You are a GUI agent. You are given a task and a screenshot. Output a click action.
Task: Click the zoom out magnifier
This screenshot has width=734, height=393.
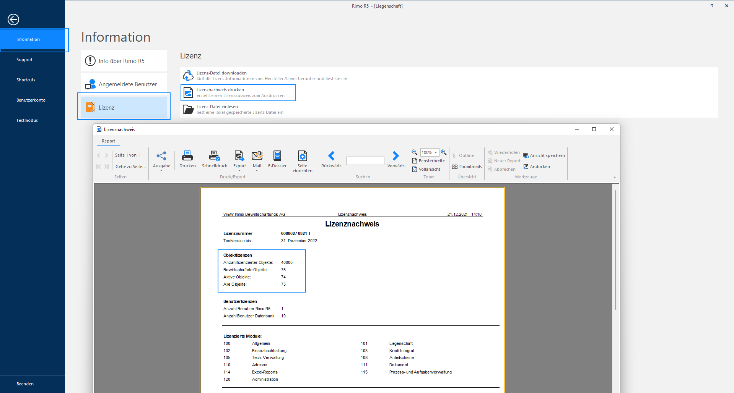(414, 152)
